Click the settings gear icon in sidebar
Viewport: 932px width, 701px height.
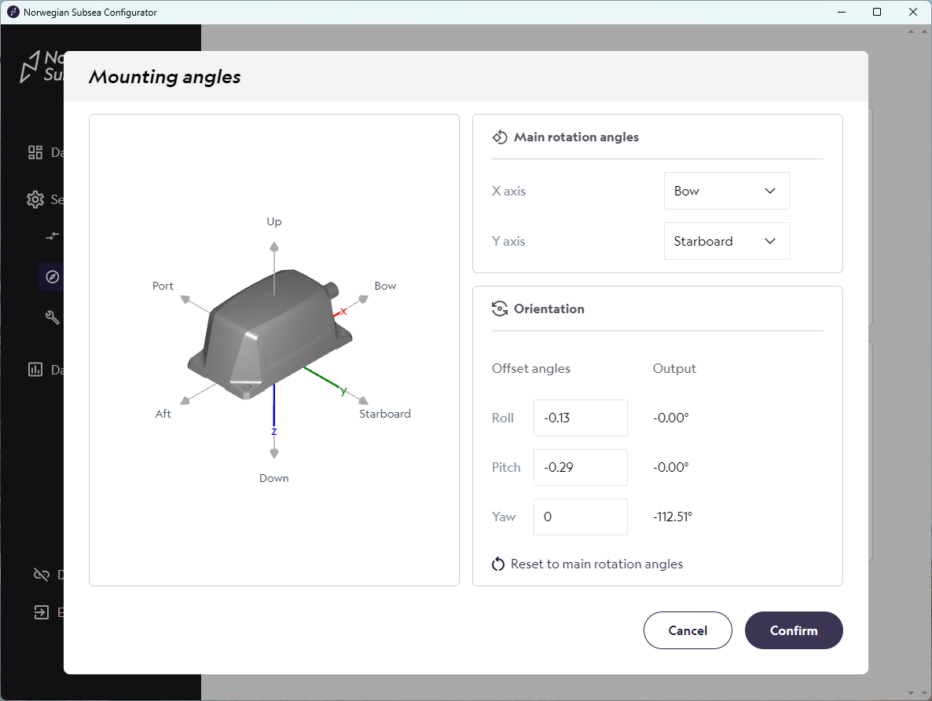35,199
